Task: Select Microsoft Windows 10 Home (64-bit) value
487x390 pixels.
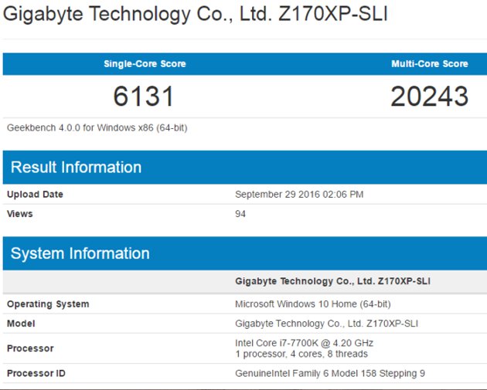Action: coord(313,304)
